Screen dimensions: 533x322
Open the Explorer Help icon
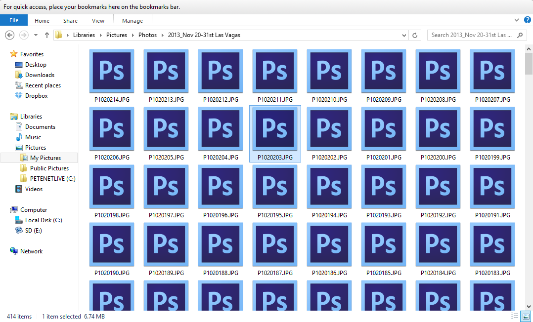[x=527, y=20]
